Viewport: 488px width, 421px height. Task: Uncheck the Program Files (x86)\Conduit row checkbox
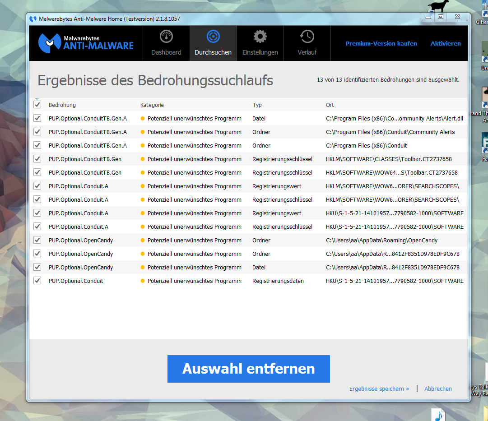click(37, 145)
